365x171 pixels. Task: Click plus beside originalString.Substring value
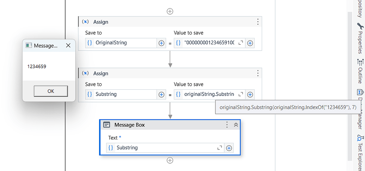click(x=250, y=94)
